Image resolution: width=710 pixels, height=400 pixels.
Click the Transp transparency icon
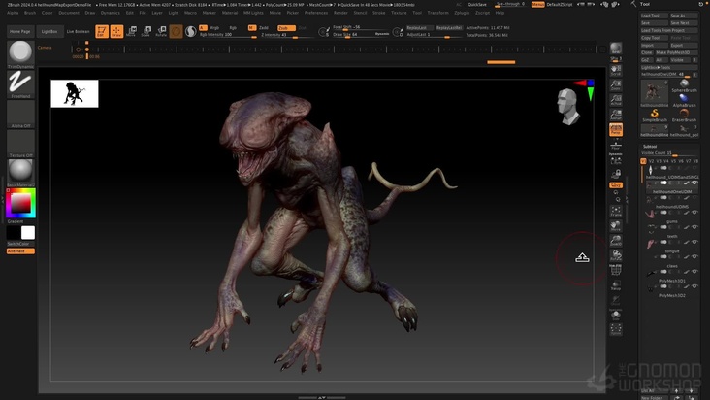616,285
